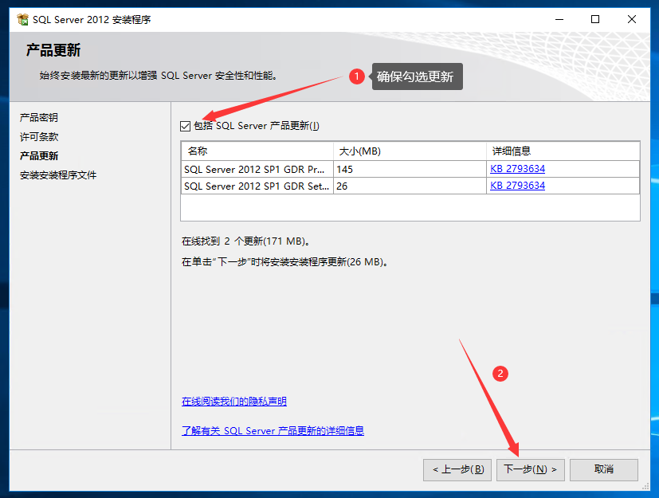
Task: Select the 许可条款 step in sidebar
Action: tap(39, 137)
